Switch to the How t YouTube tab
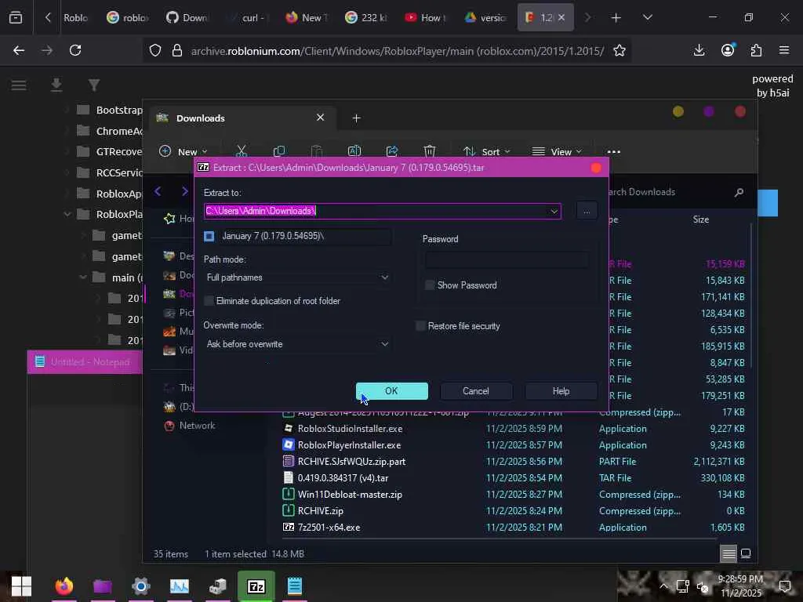This screenshot has width=803, height=602. point(426,18)
